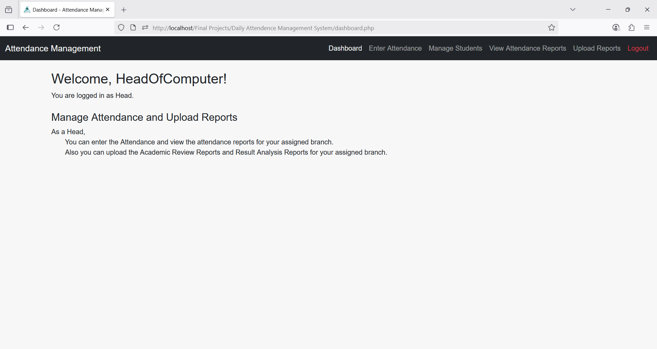Click the Firefox View icon
The image size is (657, 349).
tap(9, 10)
